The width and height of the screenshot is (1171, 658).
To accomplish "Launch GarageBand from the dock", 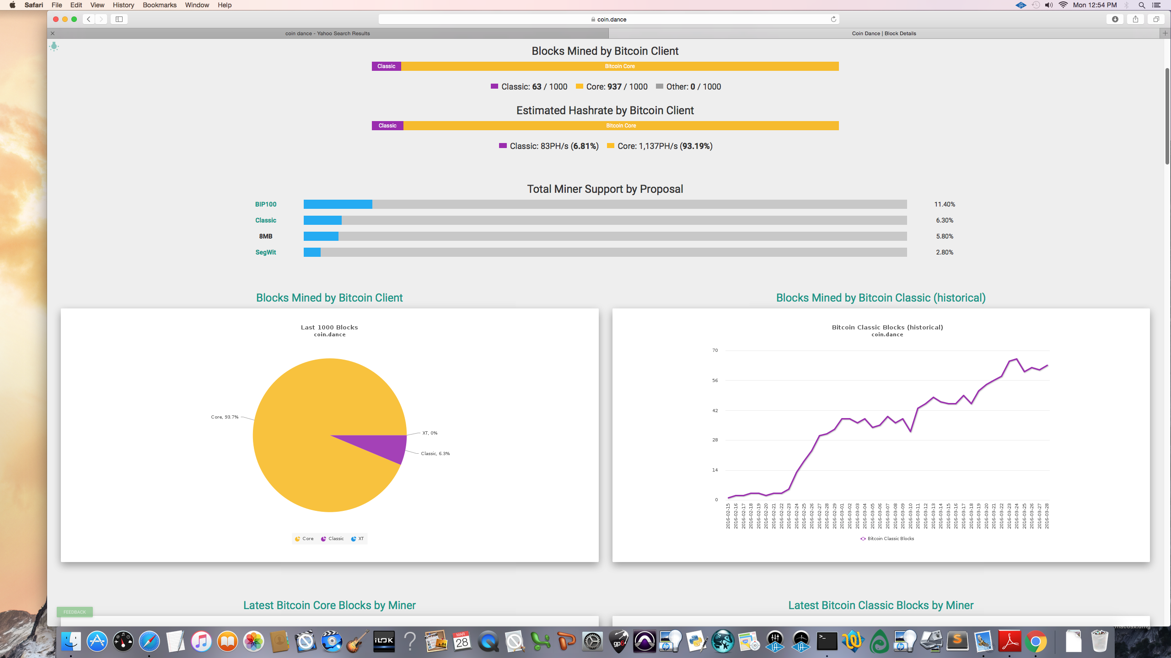I will (358, 642).
